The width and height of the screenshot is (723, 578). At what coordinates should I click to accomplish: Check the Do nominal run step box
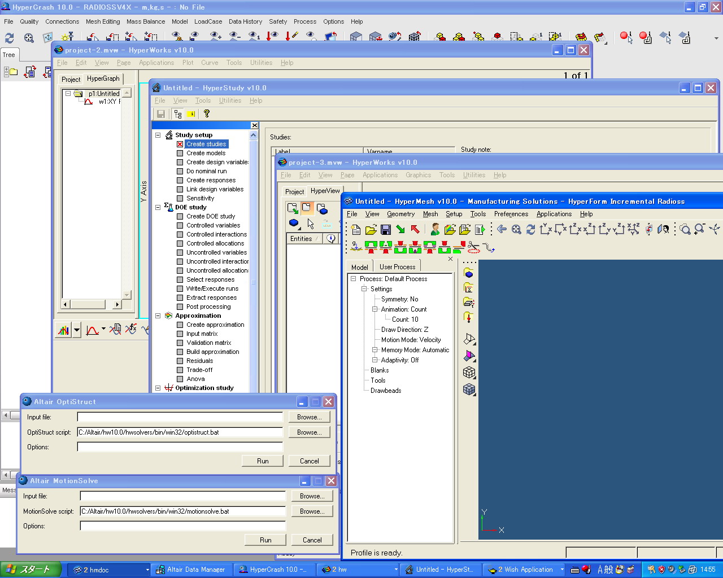pyautogui.click(x=180, y=171)
